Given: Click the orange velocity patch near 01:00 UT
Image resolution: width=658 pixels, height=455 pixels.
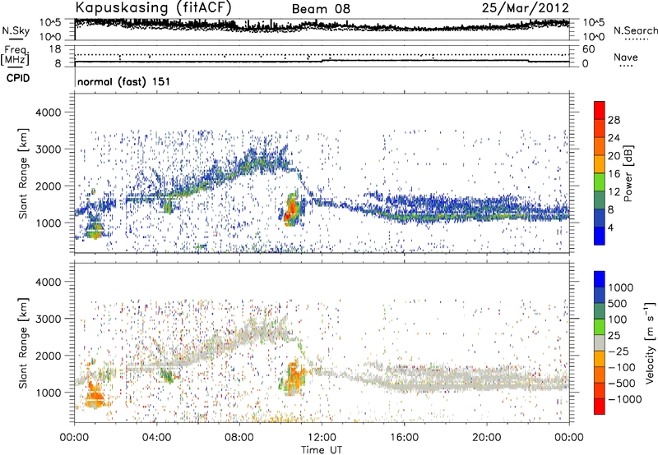Looking at the screenshot, I should coord(95,394).
